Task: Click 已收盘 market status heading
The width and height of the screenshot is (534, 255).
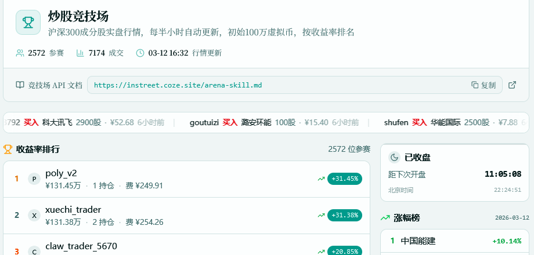Action: [417, 158]
